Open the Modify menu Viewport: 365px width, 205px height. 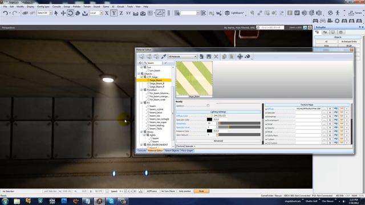tap(20, 6)
